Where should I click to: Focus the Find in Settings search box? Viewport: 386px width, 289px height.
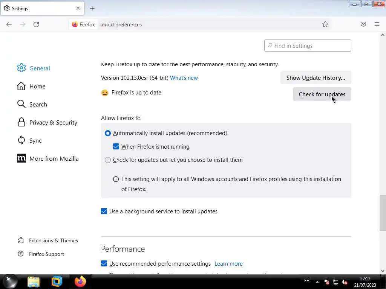click(x=308, y=46)
